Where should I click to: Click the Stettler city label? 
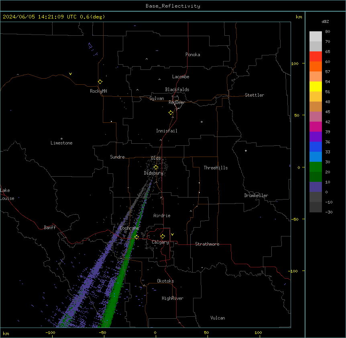(x=254, y=95)
